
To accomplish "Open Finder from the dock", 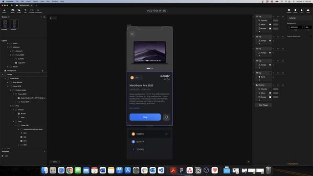I will click(45, 170).
